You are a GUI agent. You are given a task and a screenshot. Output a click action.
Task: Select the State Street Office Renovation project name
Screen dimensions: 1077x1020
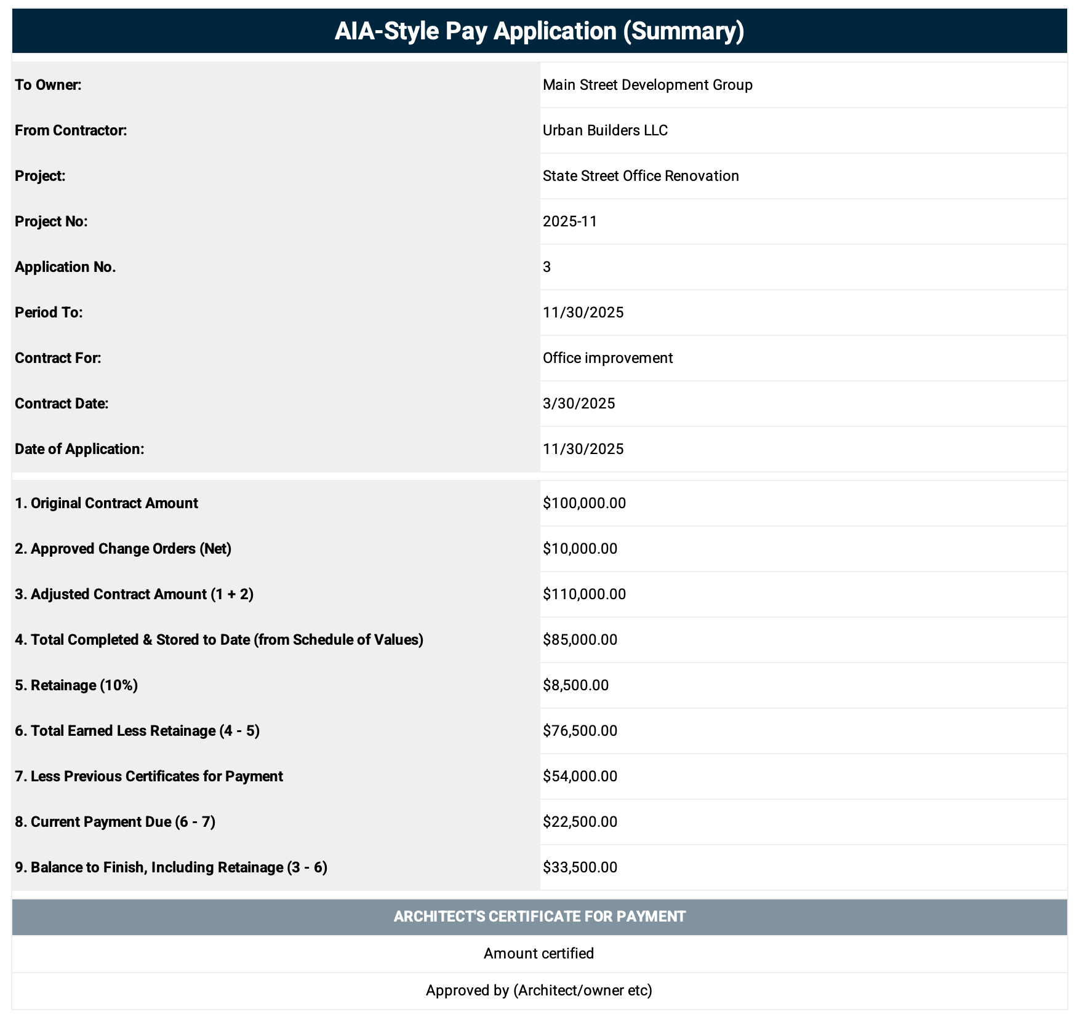[x=641, y=175]
